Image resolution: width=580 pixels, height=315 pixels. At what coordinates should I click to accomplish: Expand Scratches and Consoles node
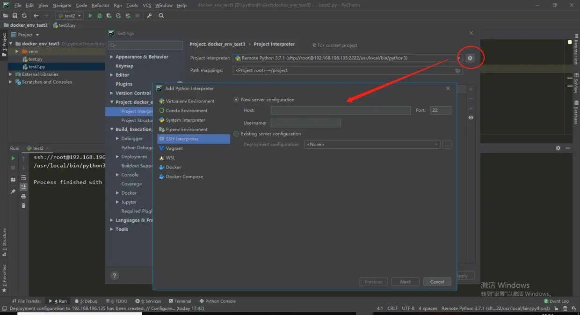pos(11,82)
